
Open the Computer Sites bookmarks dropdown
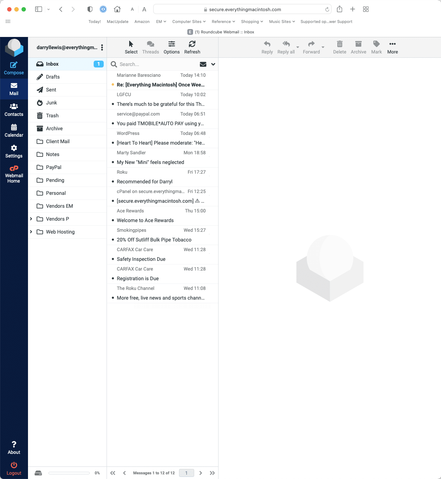tap(189, 22)
